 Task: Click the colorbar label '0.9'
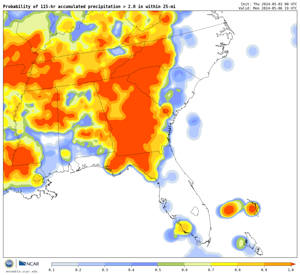click(x=264, y=270)
